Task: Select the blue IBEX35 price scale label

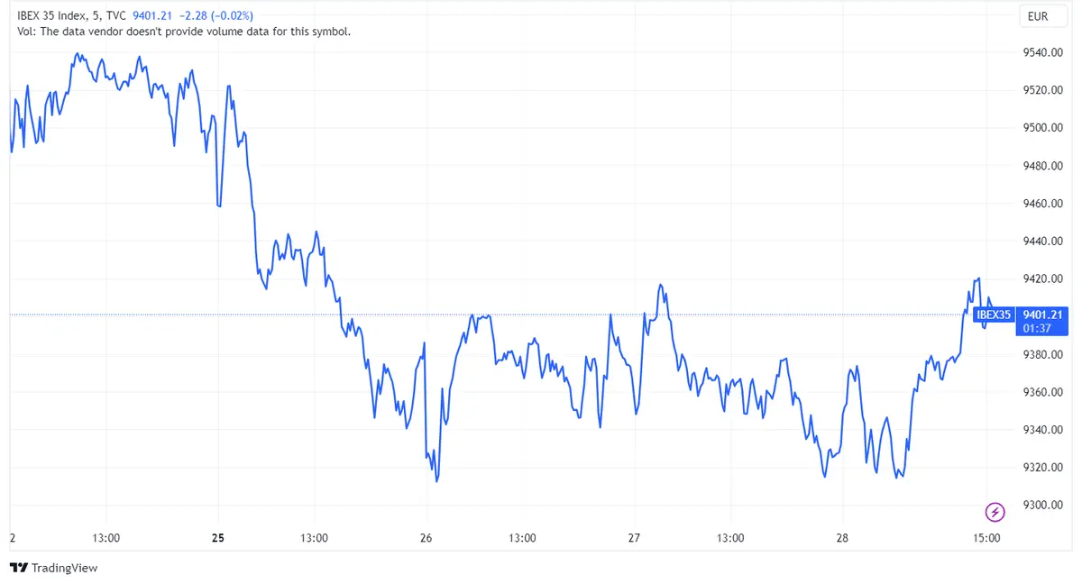Action: (993, 315)
